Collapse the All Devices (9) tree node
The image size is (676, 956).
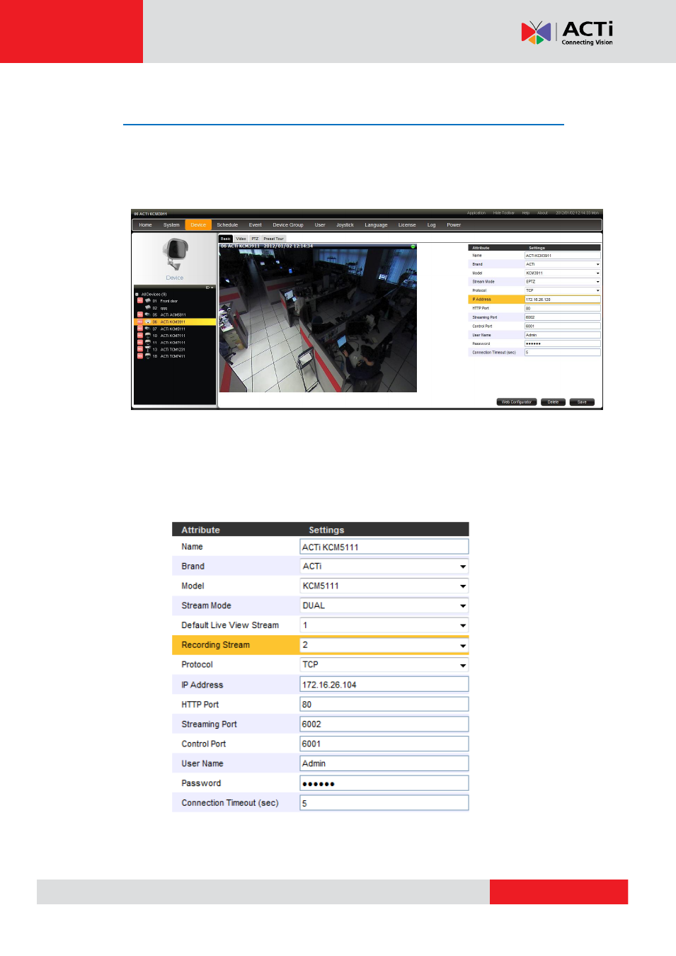[x=137, y=294]
